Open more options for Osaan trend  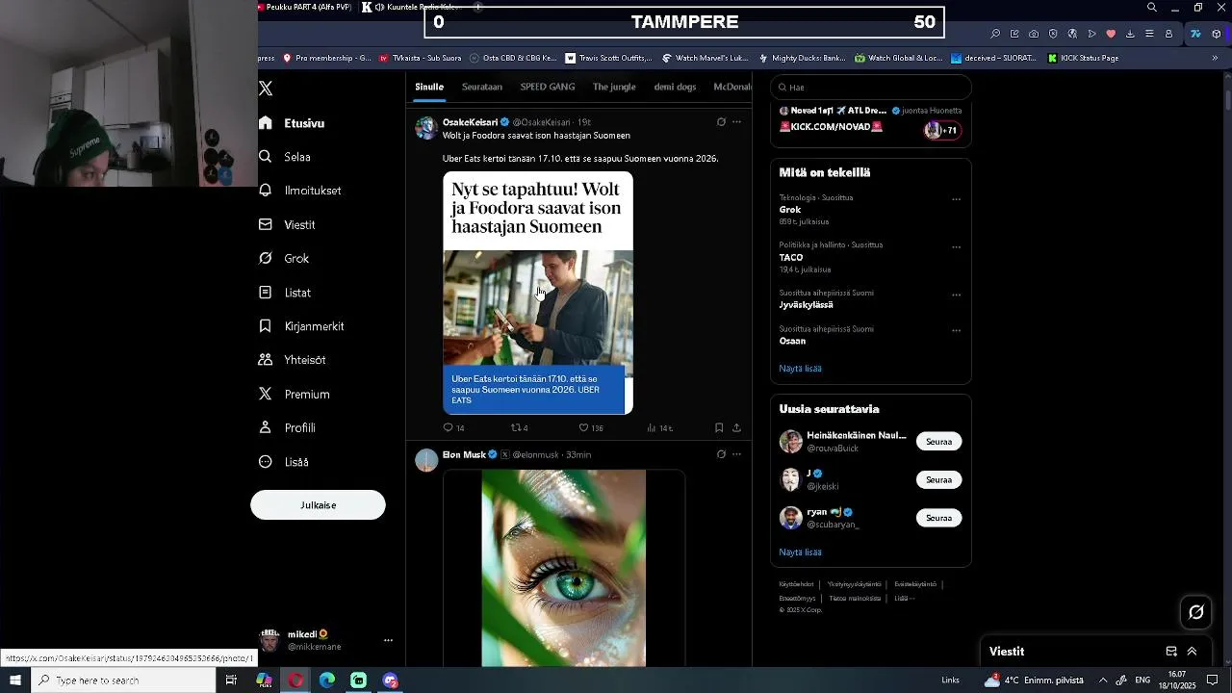tap(956, 331)
